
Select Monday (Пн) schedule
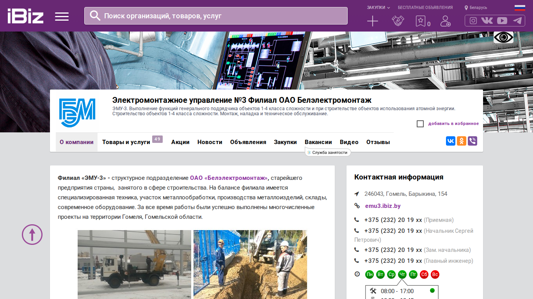tap(370, 274)
